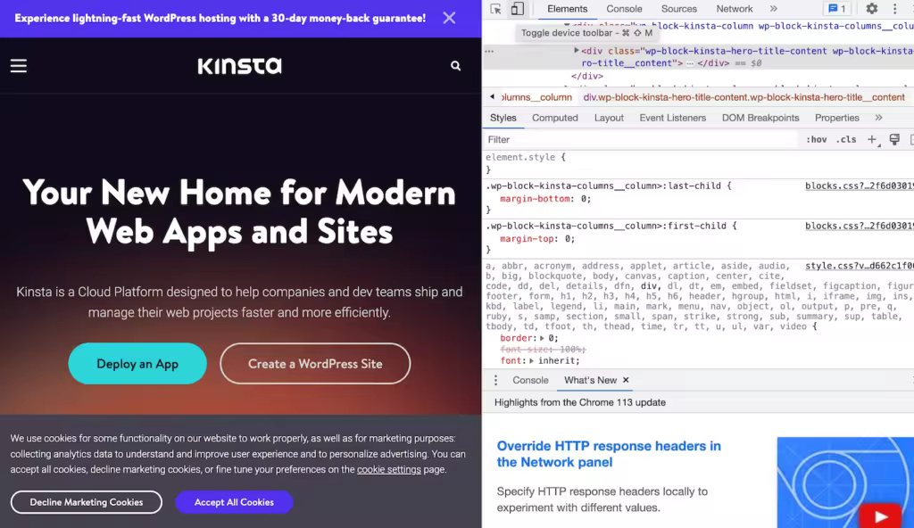Image resolution: width=914 pixels, height=528 pixels.
Task: Show more DevTools panel tabs
Action: click(x=774, y=9)
